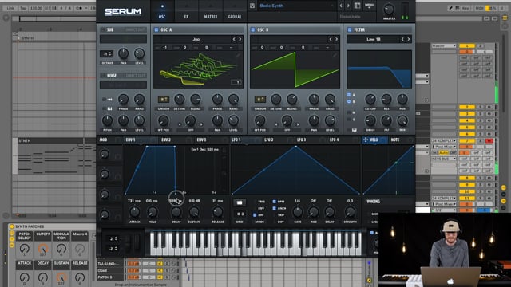Image resolution: width=511 pixels, height=287 pixels.
Task: Select the LFO 2 tab
Action: point(269,140)
